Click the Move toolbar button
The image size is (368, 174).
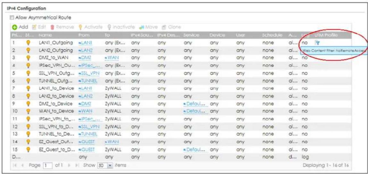point(148,27)
